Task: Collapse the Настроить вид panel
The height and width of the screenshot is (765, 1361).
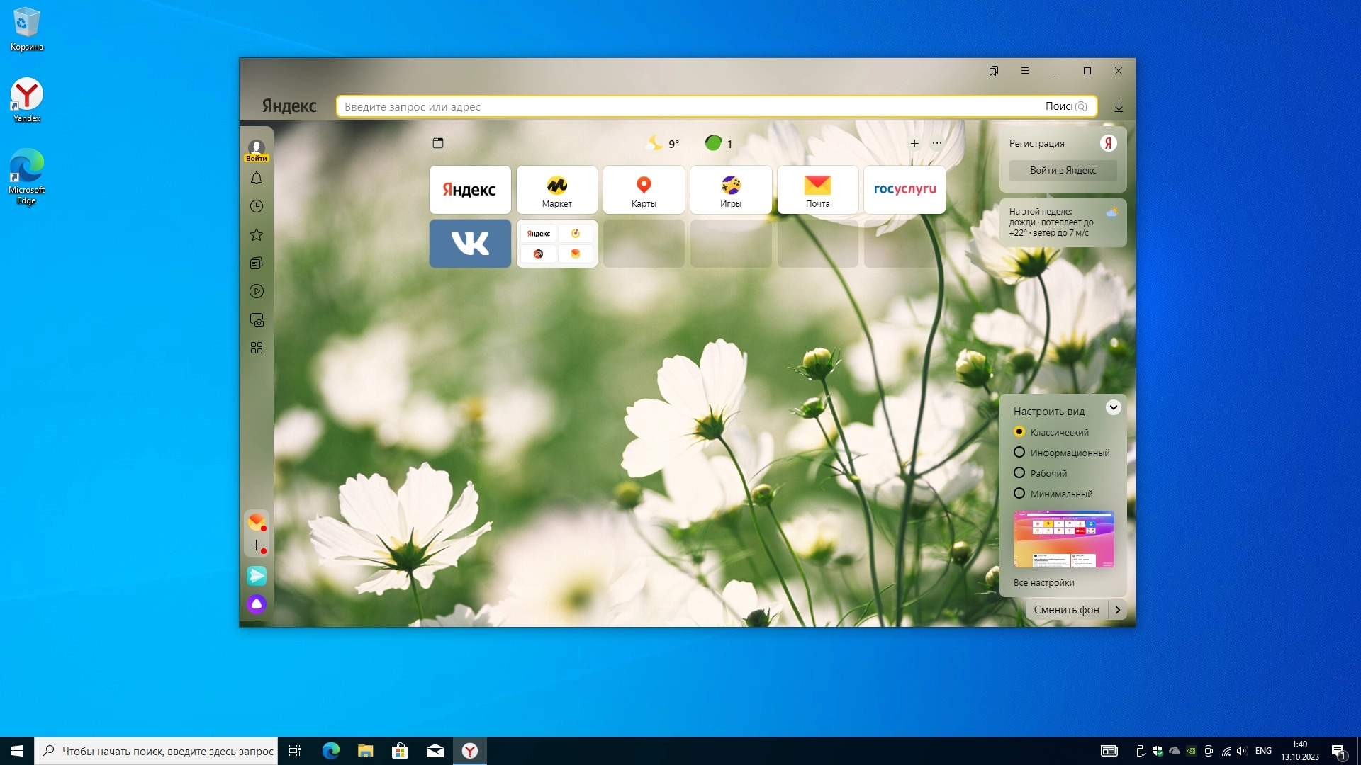Action: [1113, 407]
